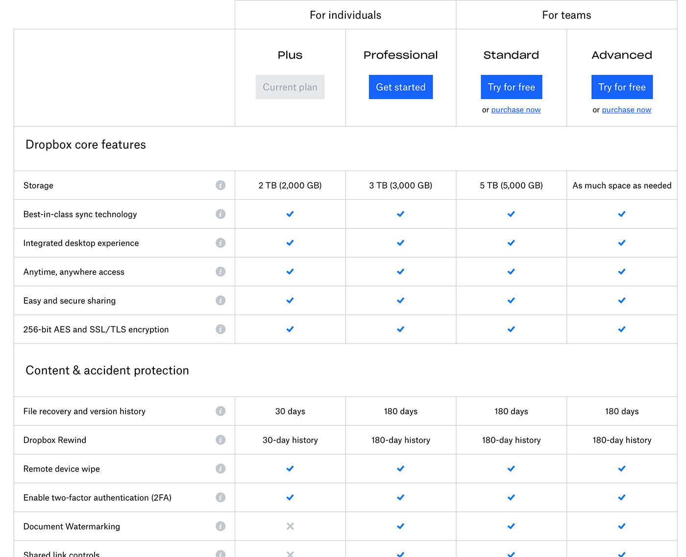Click the X mark for Plus Document Watermarking
Viewport: 686px width, 557px height.
tap(290, 526)
